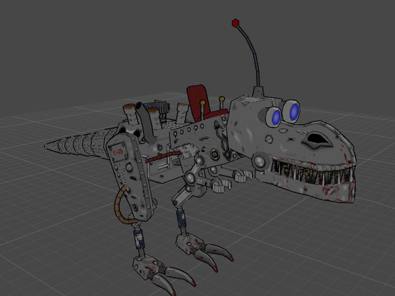395x296 pixels.
Task: Select the bent gray exhaust pipe
Action: [147, 123]
